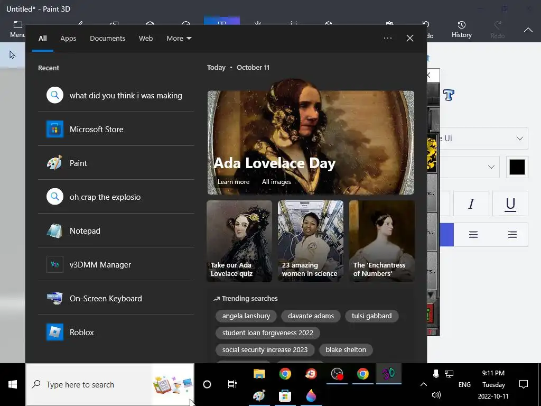Screen dimensions: 541x406
Task: Click the Type here to search box
Action: click(x=110, y=385)
